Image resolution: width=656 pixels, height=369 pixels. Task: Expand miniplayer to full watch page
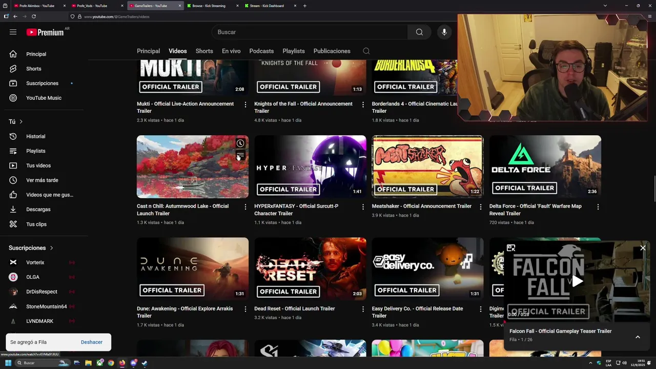point(511,248)
